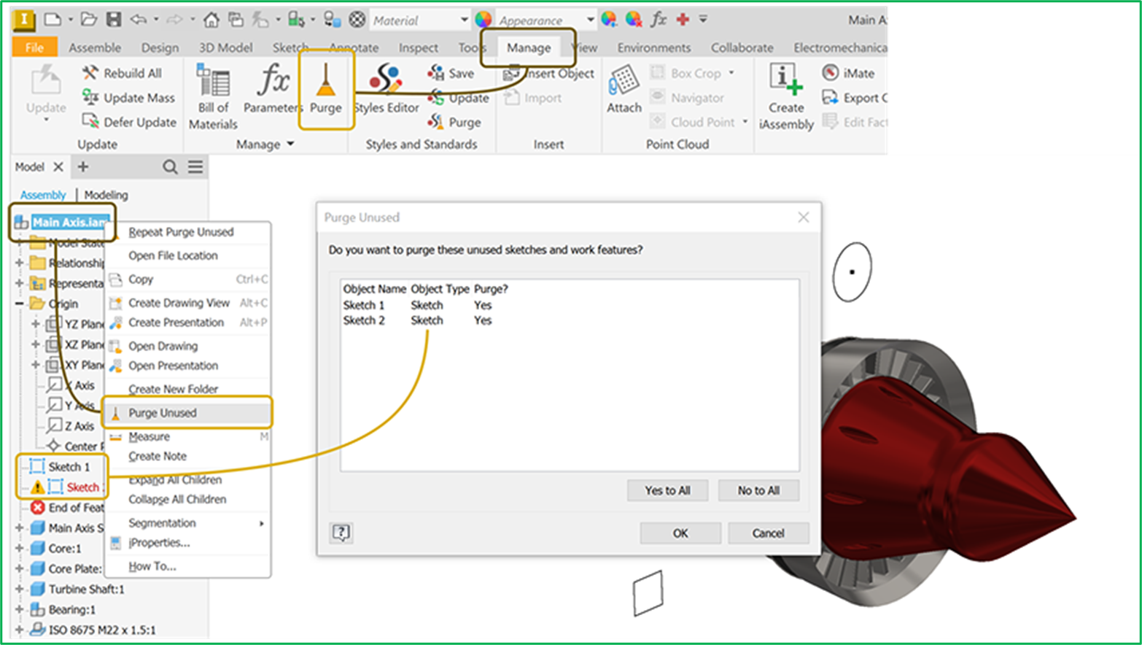Click the plus icon beside Model tab
Viewport: 1142px width, 645px height.
click(83, 167)
